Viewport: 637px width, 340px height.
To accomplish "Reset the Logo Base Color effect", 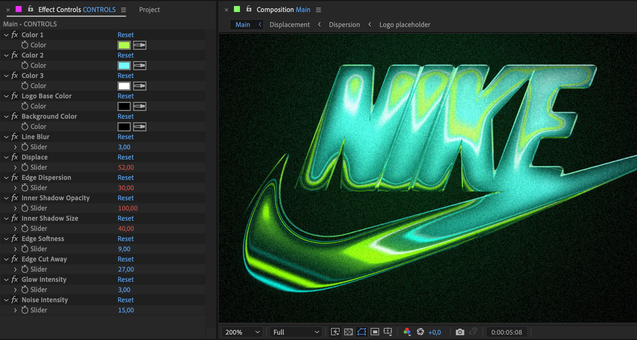I will click(125, 96).
